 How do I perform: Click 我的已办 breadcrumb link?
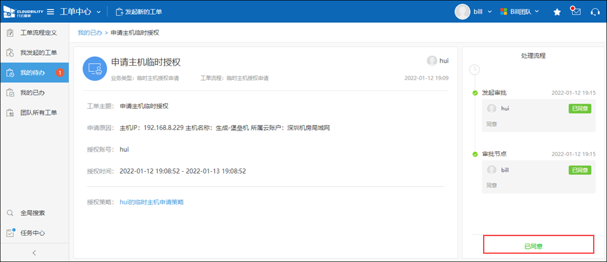click(x=90, y=32)
